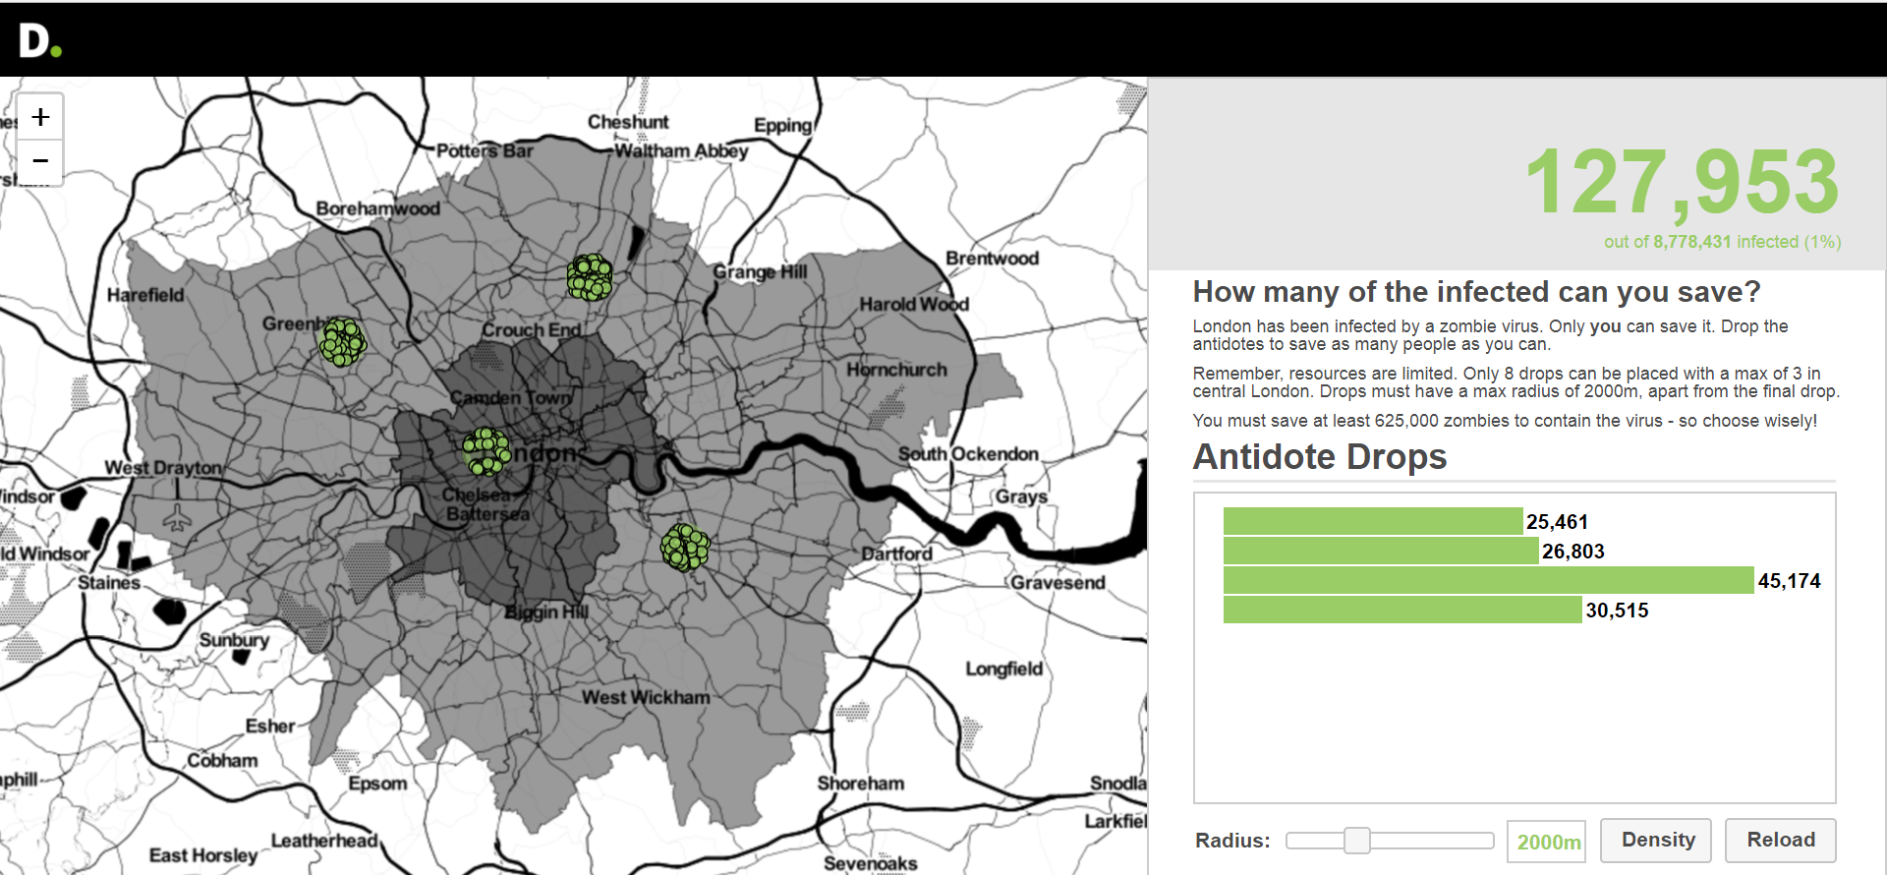Screen dimensions: 1887x875
Task: Click Esher label on map
Action: (270, 727)
